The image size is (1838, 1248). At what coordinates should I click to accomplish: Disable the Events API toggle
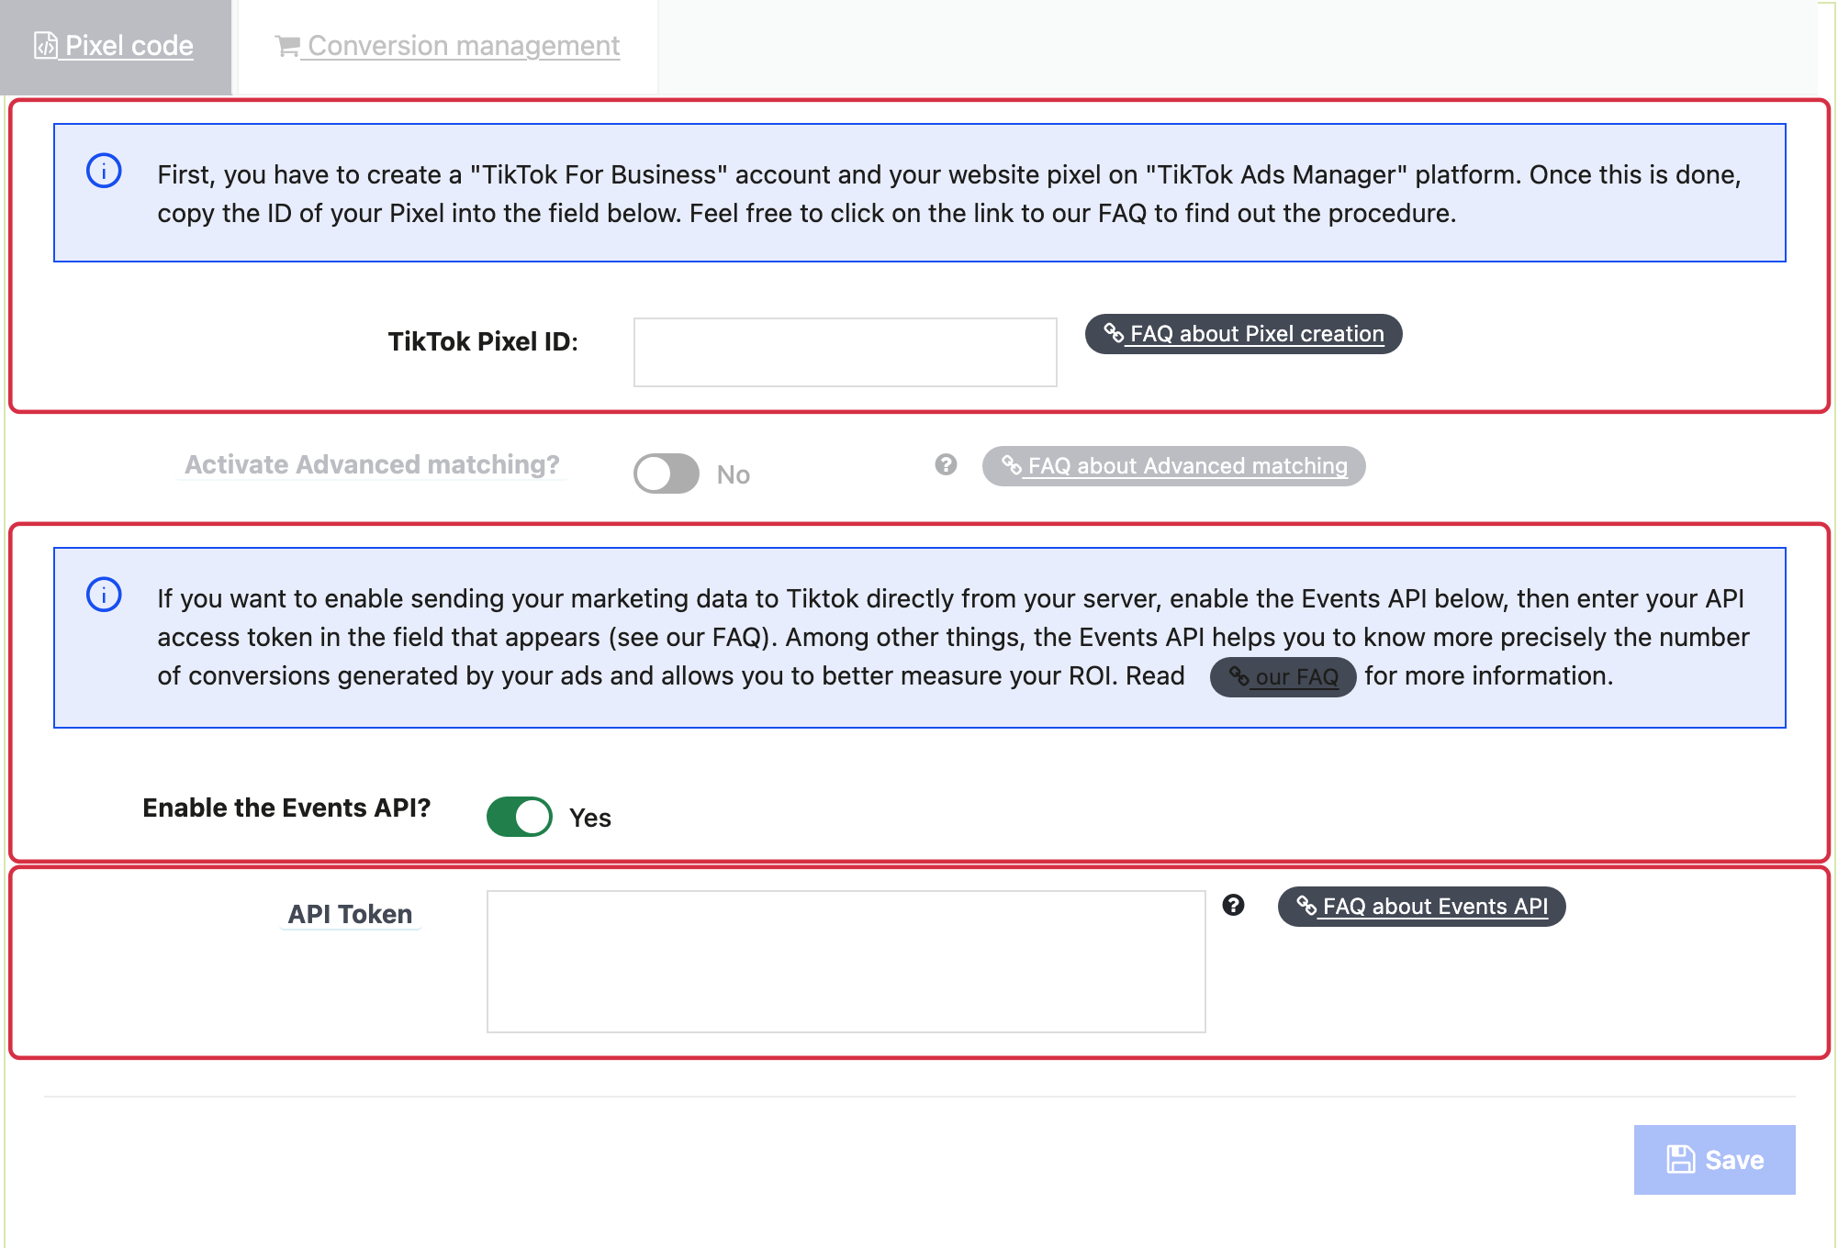pos(520,817)
